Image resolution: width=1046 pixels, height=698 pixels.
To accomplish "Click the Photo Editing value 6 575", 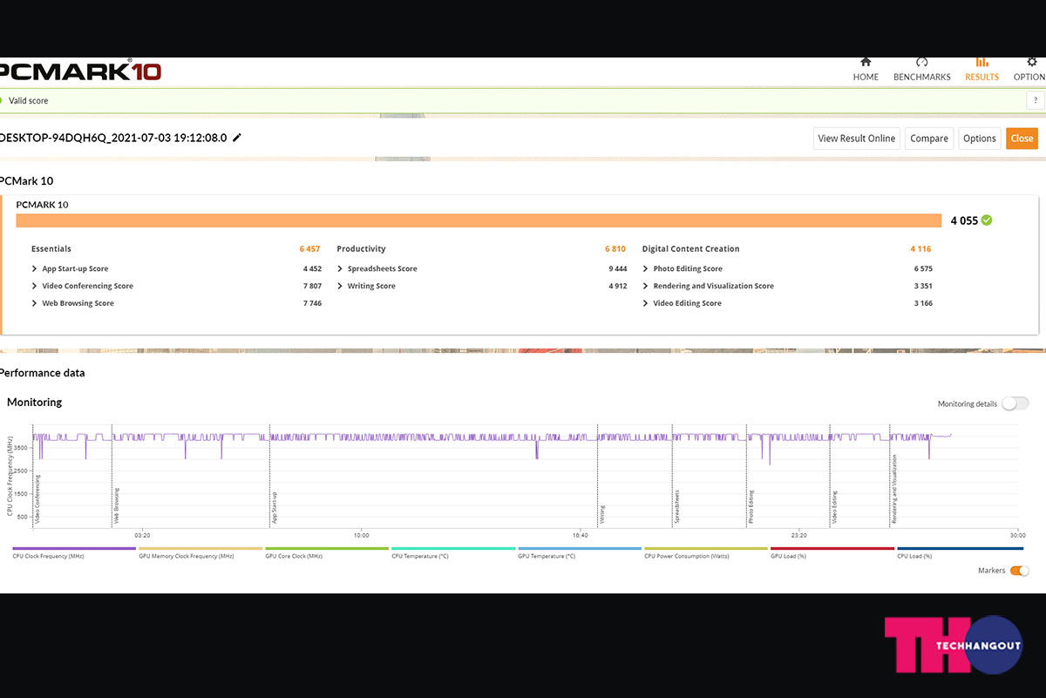I will tap(923, 269).
